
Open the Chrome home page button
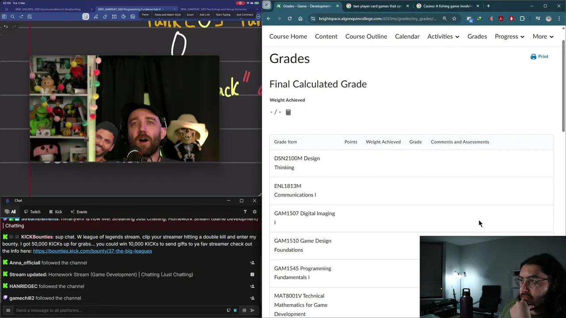tap(300, 19)
